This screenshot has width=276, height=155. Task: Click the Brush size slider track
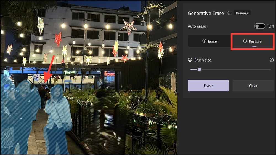[x=230, y=69]
